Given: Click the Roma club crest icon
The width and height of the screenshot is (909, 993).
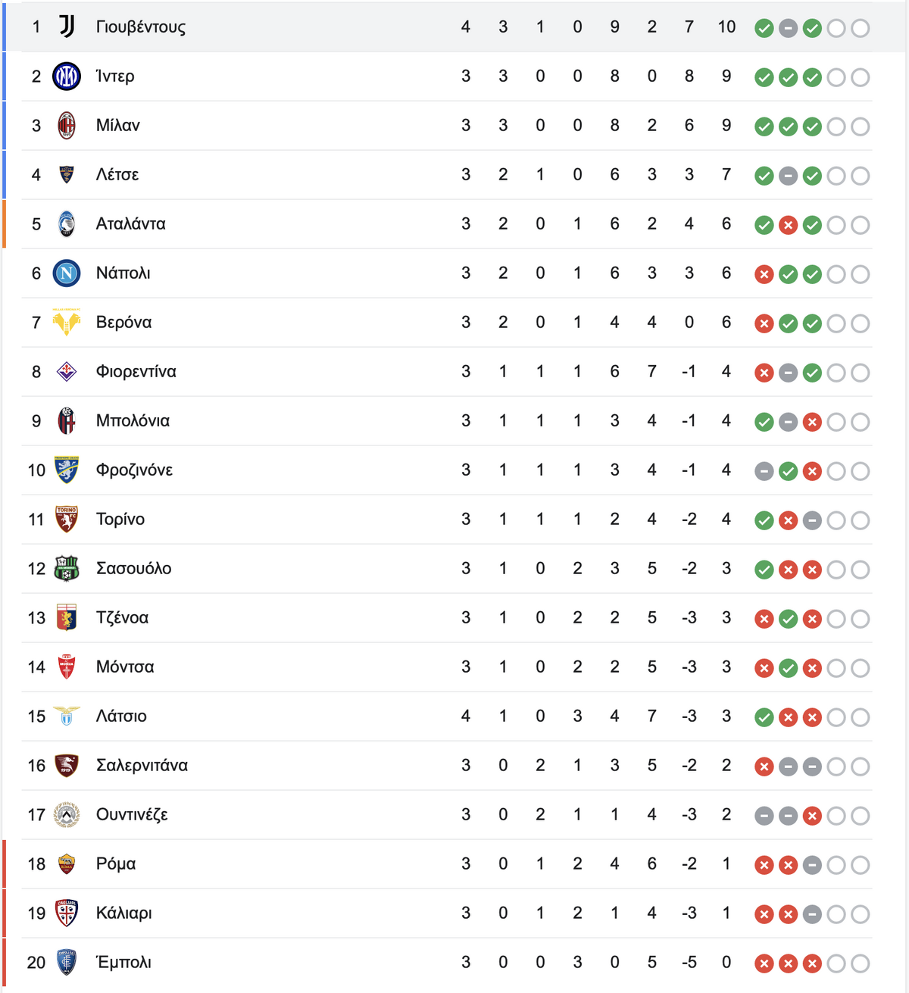Looking at the screenshot, I should coord(67,864).
